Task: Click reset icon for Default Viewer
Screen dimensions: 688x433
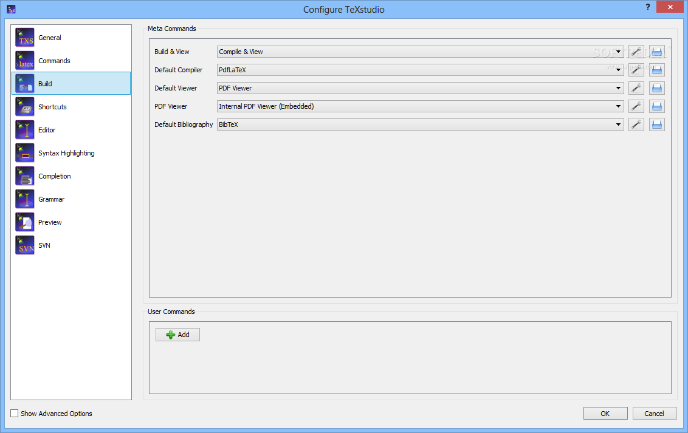Action: [x=657, y=88]
